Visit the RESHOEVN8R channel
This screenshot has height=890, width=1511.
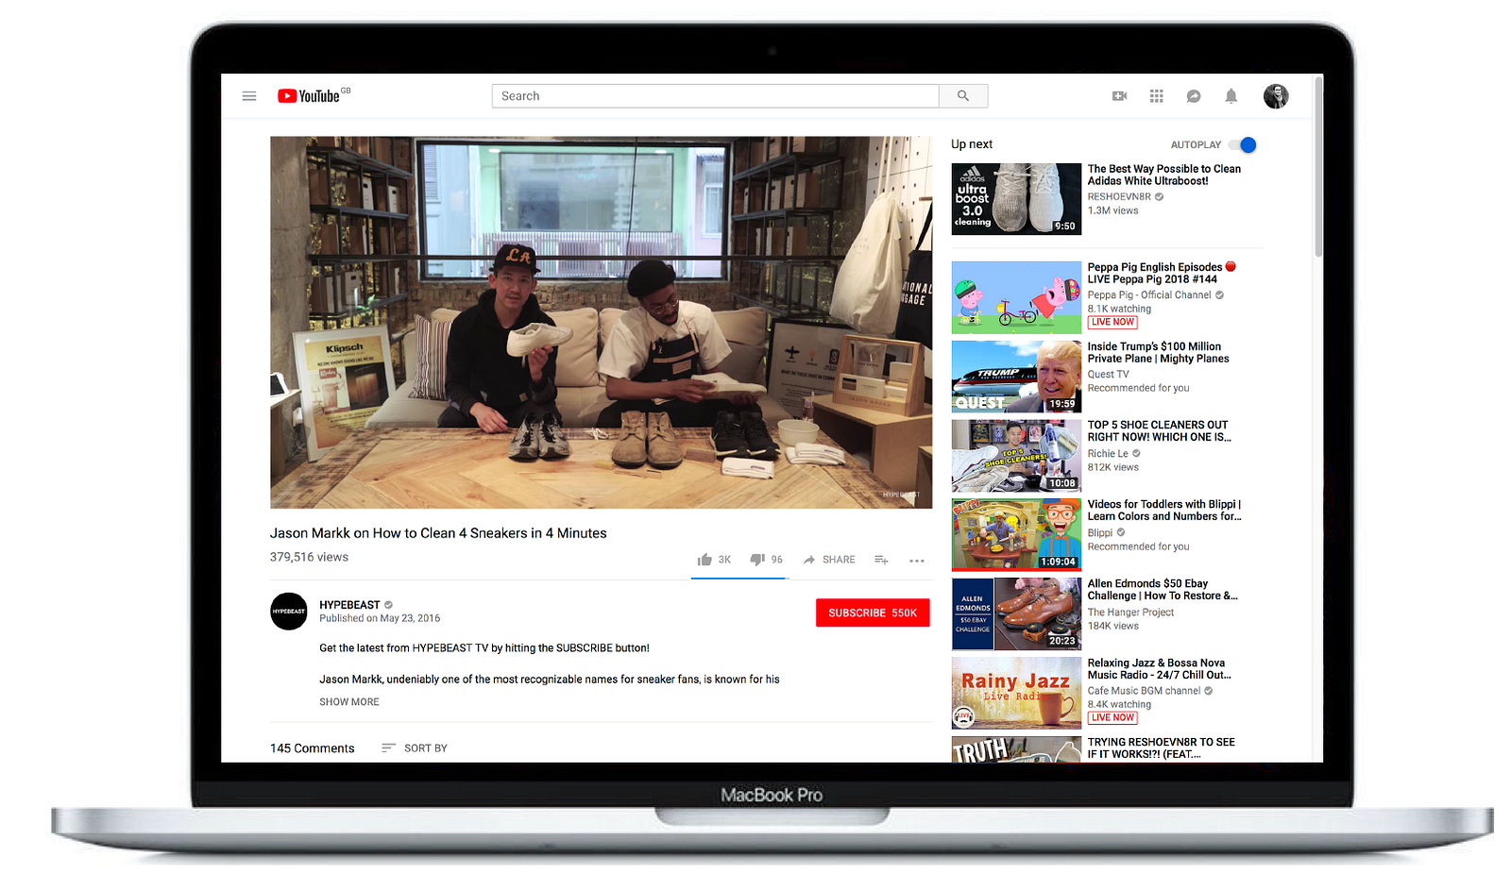(1119, 197)
